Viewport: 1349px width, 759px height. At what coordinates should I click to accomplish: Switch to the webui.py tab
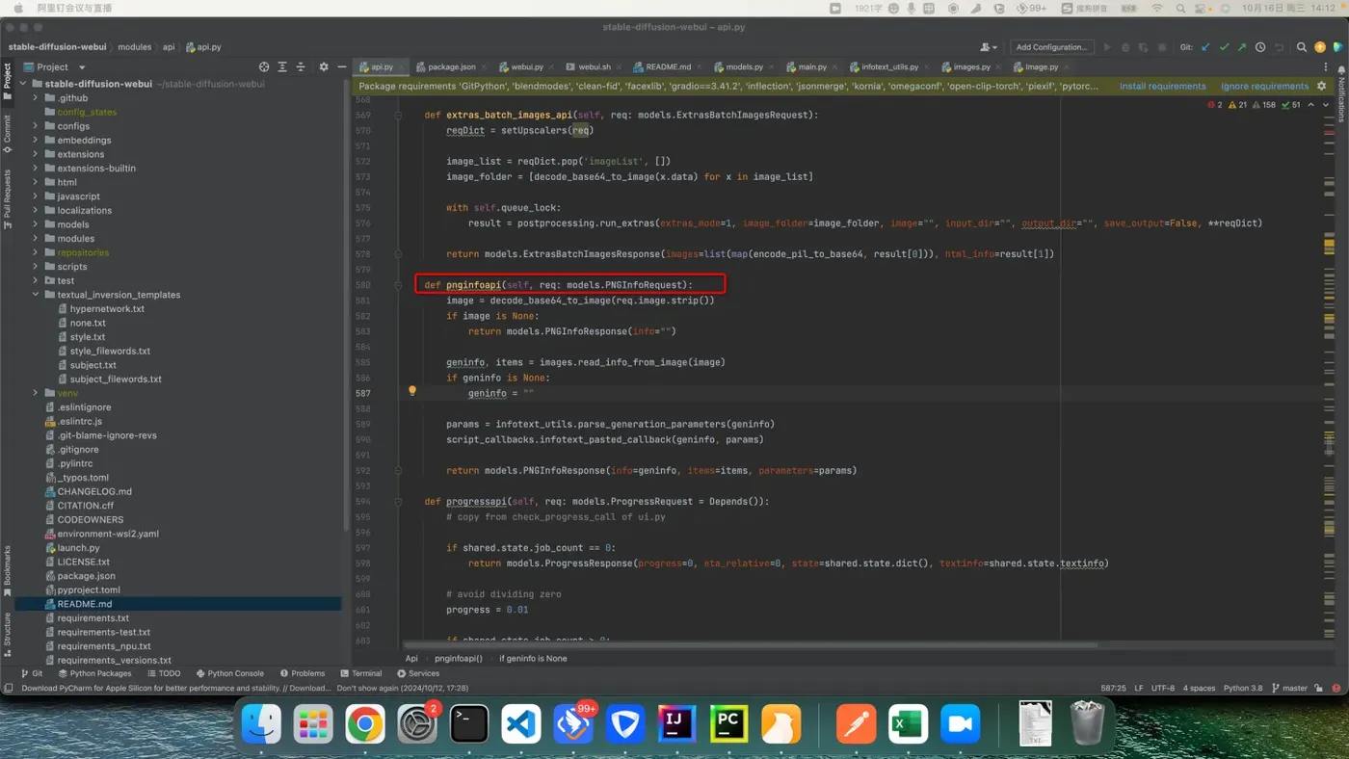pos(527,67)
